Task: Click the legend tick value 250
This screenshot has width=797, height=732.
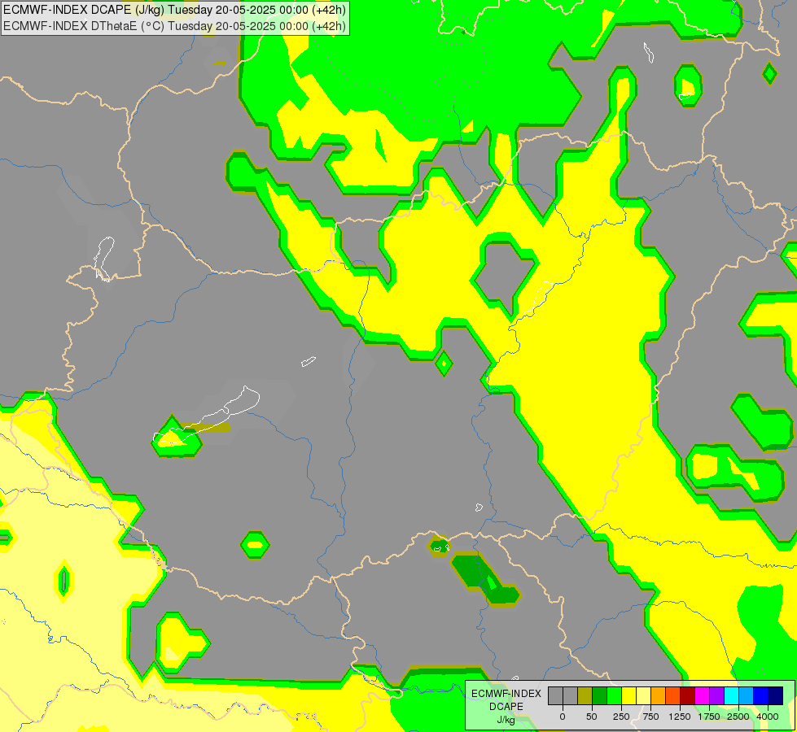Action: (621, 717)
